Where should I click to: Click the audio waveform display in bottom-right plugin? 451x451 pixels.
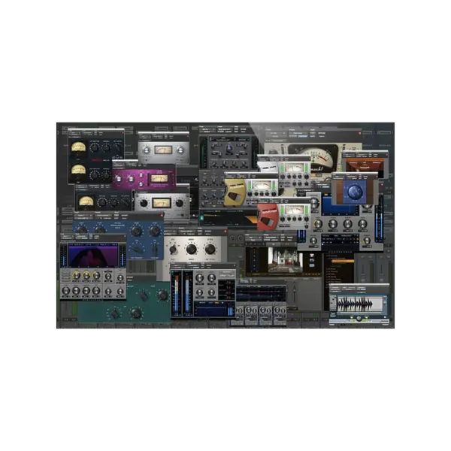pyautogui.click(x=359, y=304)
